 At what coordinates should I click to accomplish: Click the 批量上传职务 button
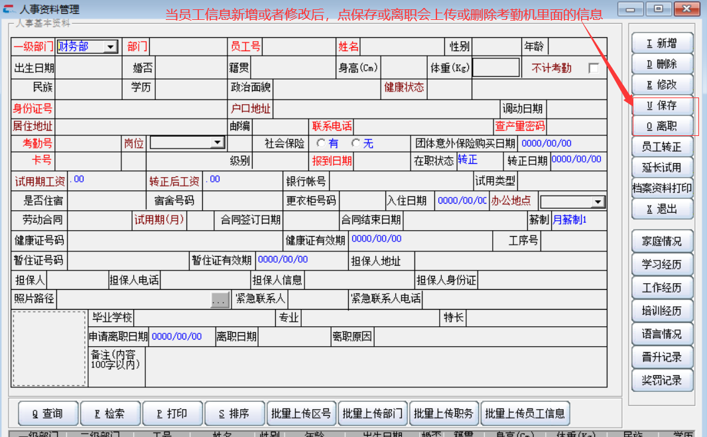click(x=444, y=414)
